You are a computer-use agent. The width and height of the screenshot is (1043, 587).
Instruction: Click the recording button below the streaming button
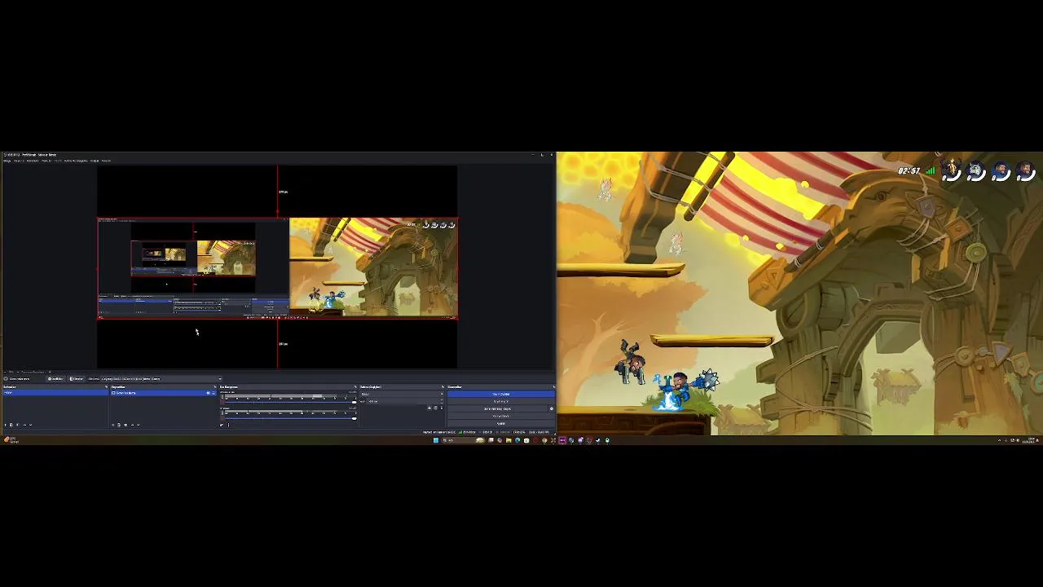500,401
